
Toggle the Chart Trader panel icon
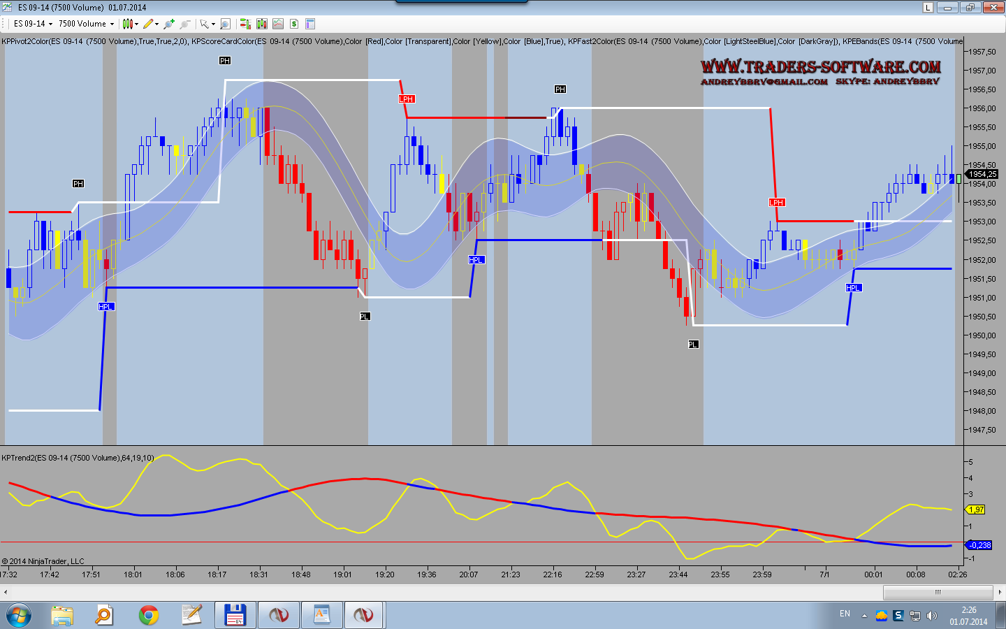pyautogui.click(x=245, y=24)
